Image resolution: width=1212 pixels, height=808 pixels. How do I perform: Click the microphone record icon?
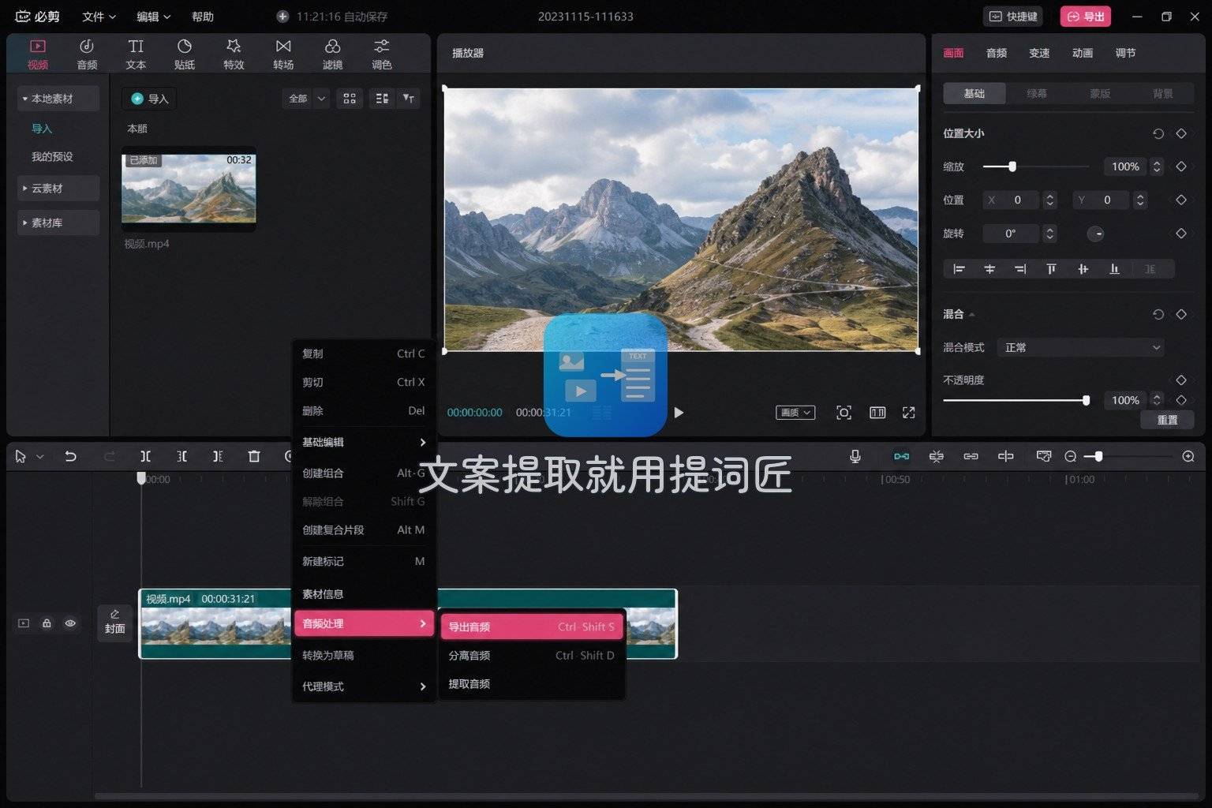(855, 456)
